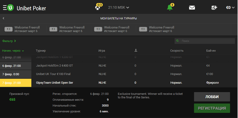
Task: Click the €4 buy-in value
Action: pos(208,66)
